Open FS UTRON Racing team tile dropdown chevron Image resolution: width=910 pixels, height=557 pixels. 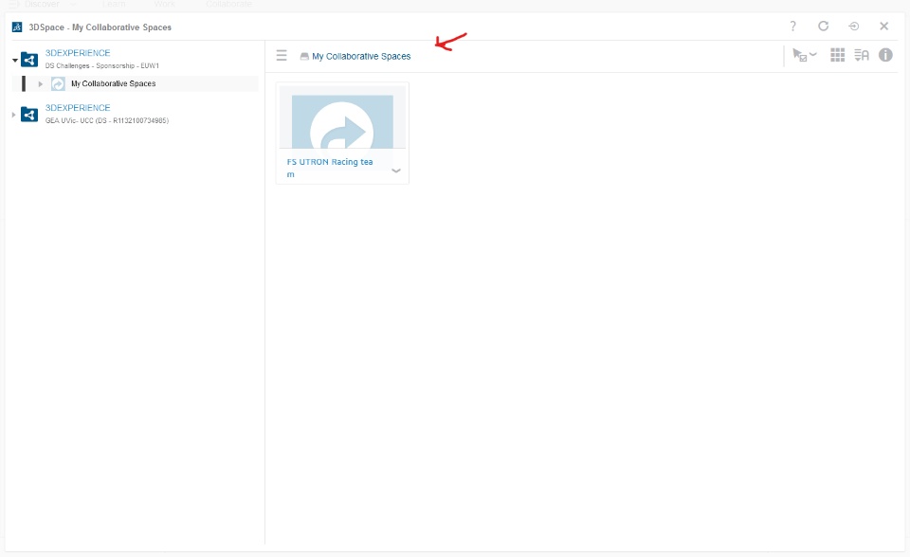[396, 171]
